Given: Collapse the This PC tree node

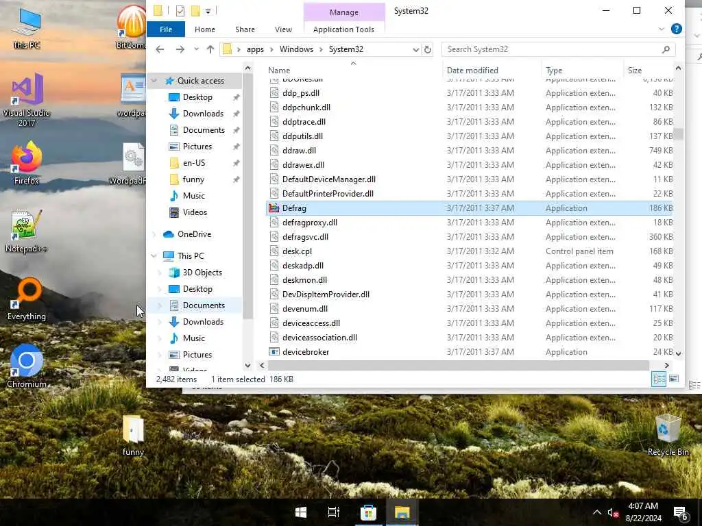Looking at the screenshot, I should [154, 256].
